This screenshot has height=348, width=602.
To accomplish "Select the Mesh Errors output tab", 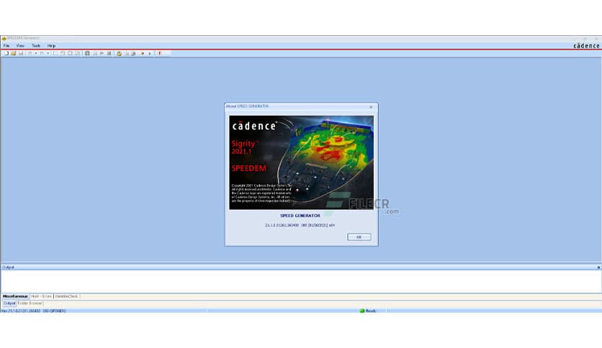I will coord(42,296).
